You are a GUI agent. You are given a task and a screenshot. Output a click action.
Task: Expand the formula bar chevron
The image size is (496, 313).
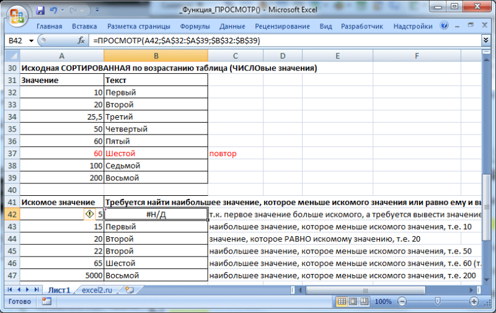486,40
